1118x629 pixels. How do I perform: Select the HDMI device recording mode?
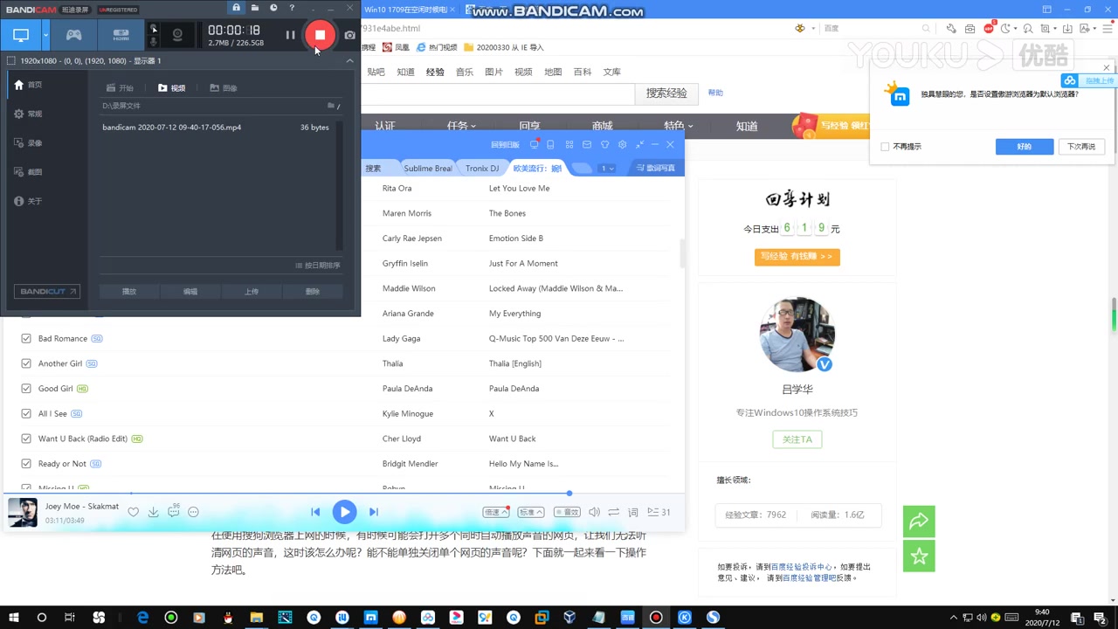[x=121, y=35]
